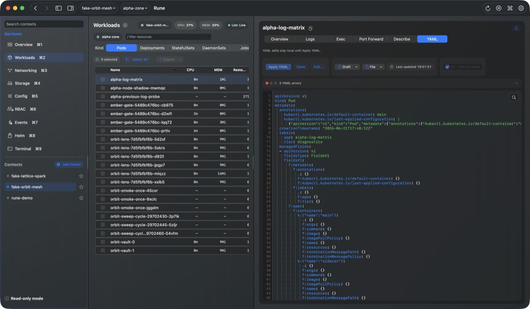Switch to the Exec tab
This screenshot has width=530, height=309.
341,39
